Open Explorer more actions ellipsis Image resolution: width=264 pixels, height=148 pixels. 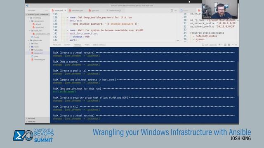[x=47, y=10]
